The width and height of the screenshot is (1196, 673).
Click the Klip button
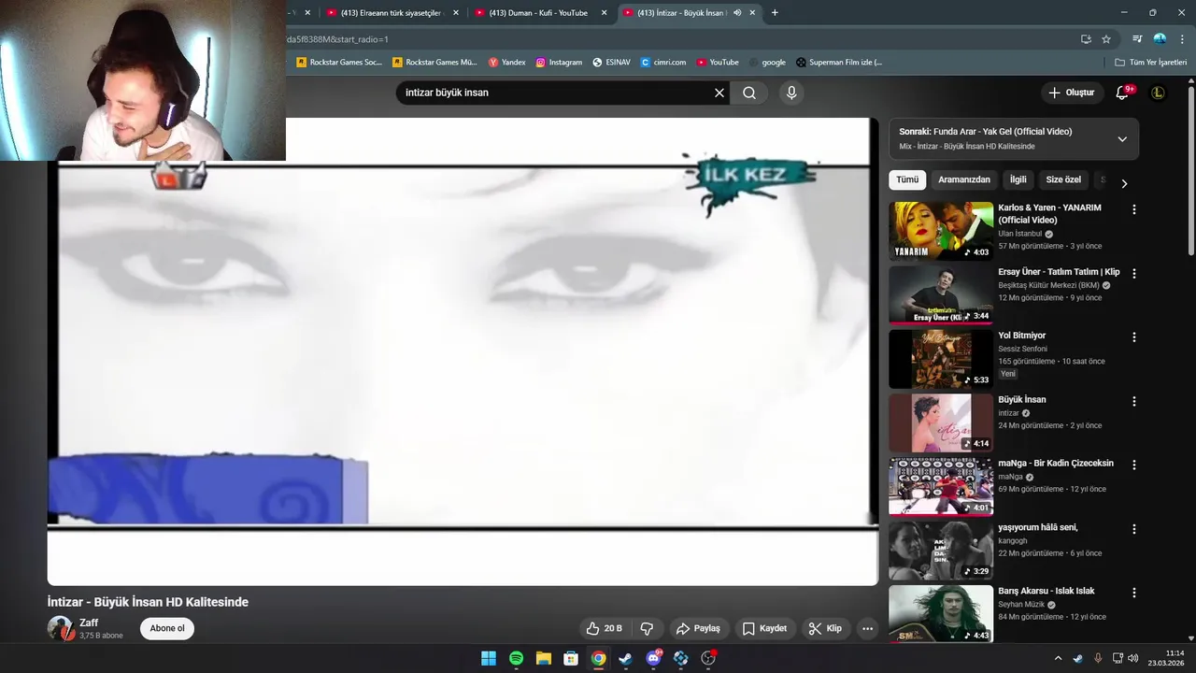[x=825, y=628]
